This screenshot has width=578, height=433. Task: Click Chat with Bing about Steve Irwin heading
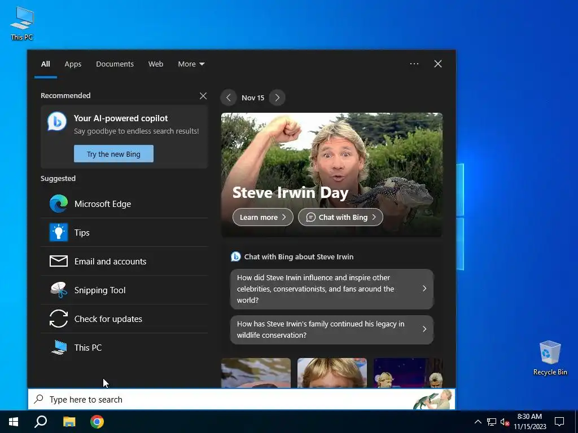click(299, 257)
